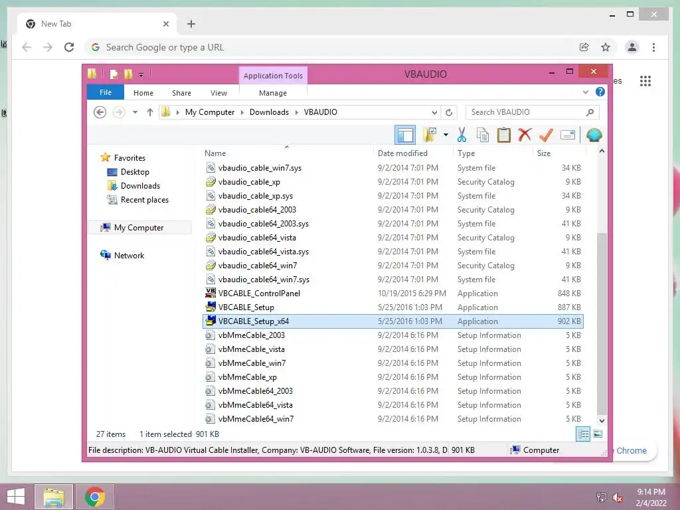Viewport: 680px width, 510px height.
Task: Open Downloads in the navigation pane
Action: [x=140, y=186]
